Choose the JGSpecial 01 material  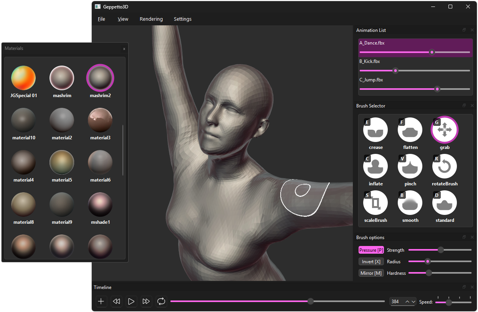tap(23, 78)
